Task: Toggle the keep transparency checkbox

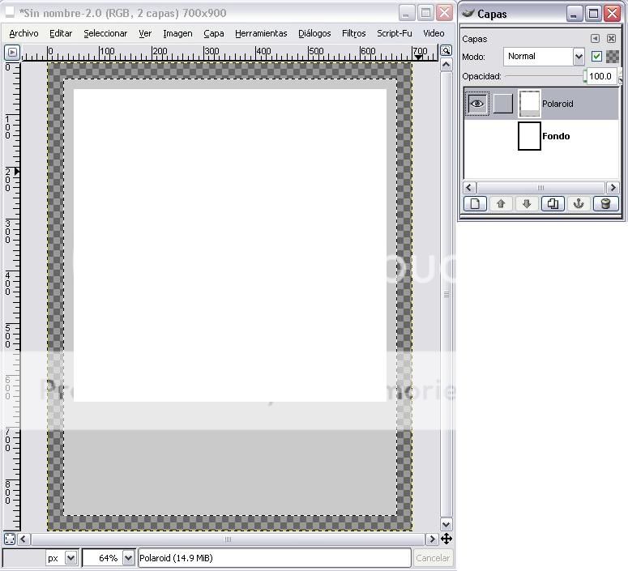Action: click(x=597, y=57)
